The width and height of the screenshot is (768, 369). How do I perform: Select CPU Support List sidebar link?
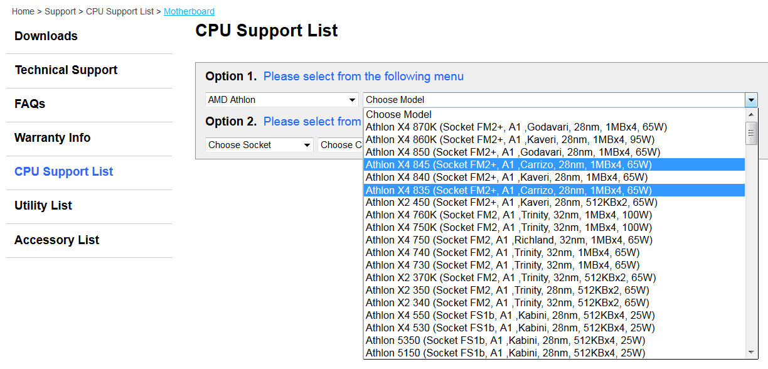tap(63, 172)
